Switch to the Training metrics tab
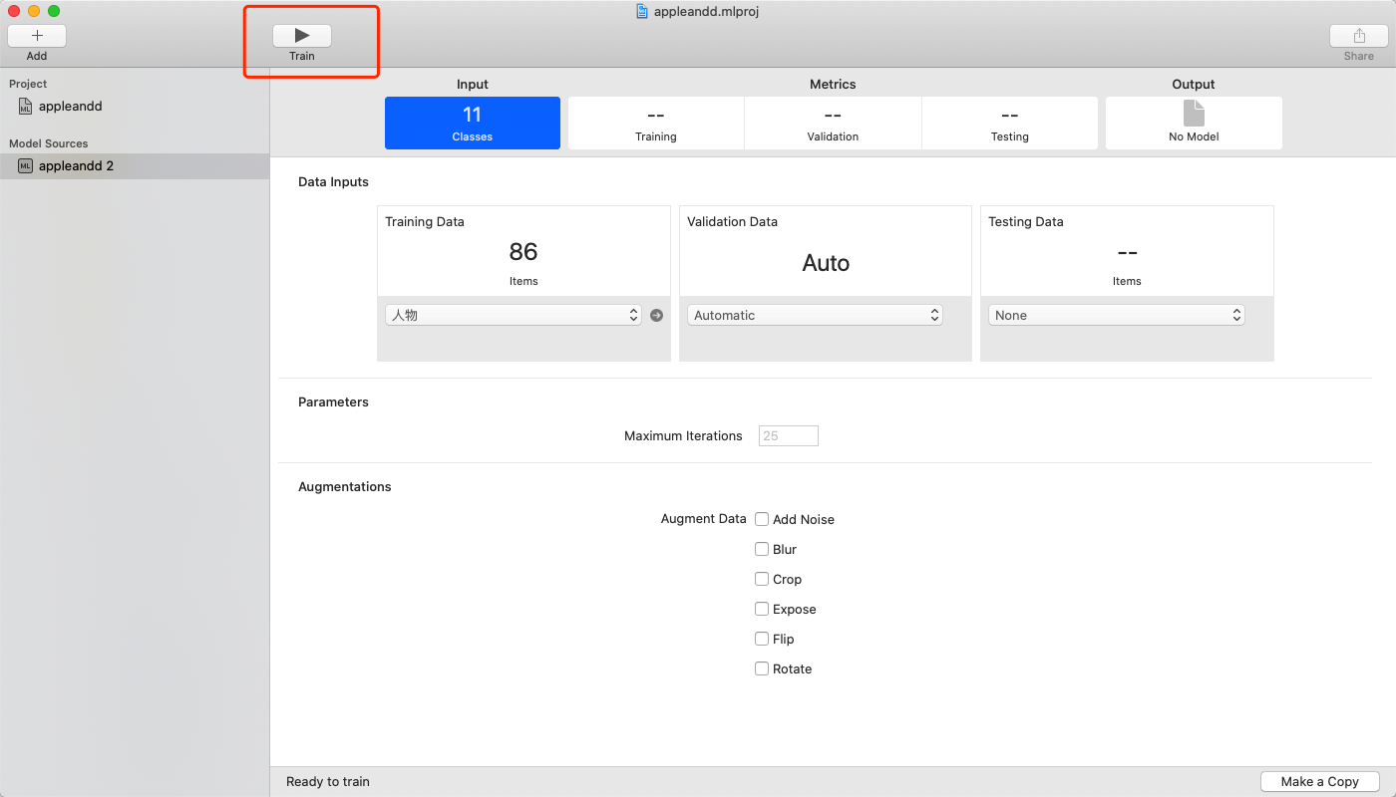 pos(656,123)
